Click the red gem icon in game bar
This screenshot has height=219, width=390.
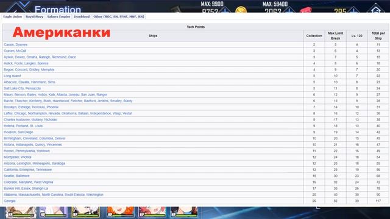pyautogui.click(x=305, y=10)
